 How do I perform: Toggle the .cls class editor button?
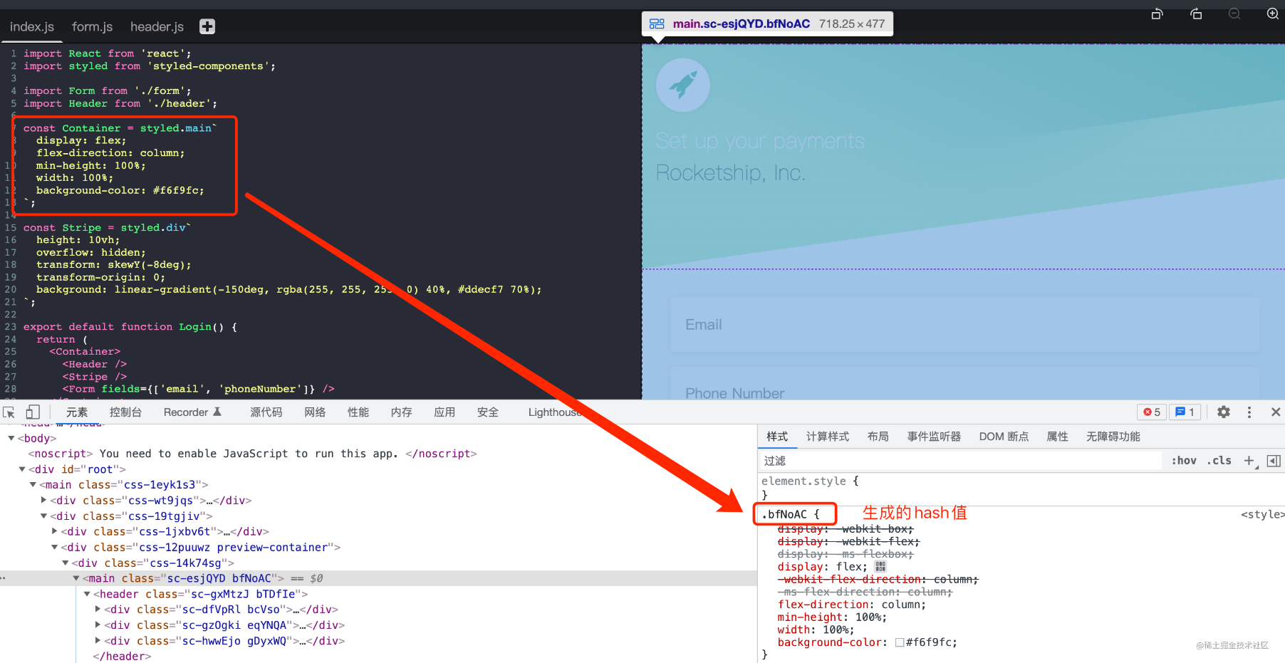pyautogui.click(x=1219, y=461)
